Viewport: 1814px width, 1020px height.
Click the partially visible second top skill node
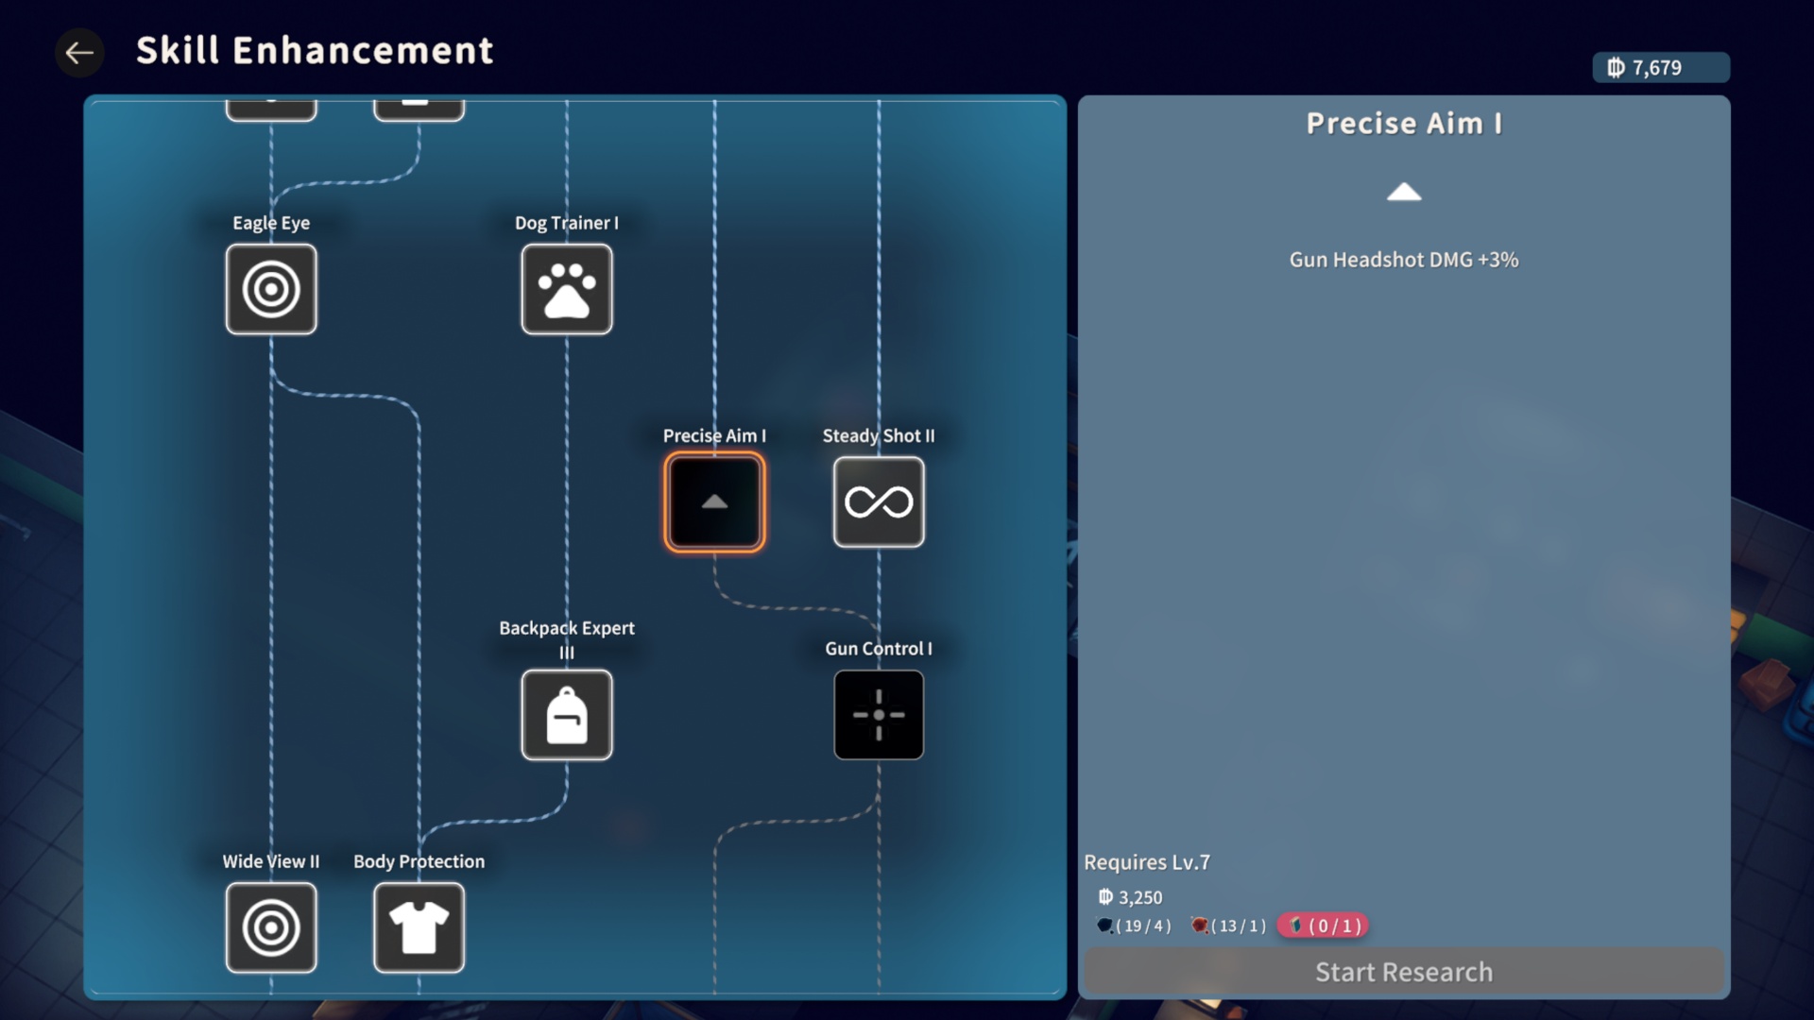point(419,109)
